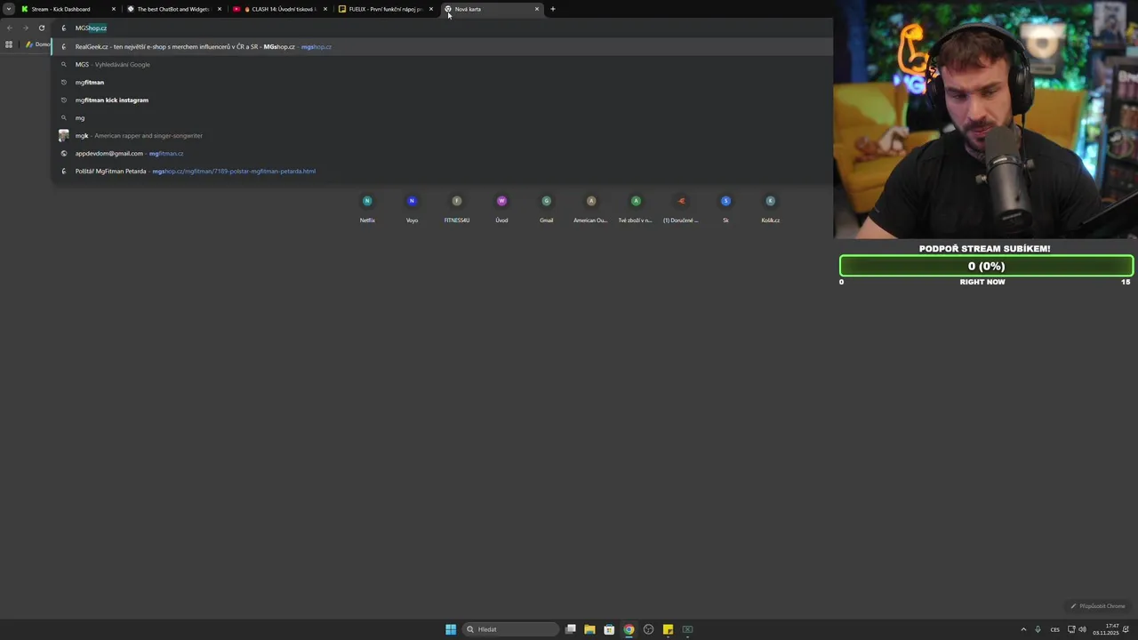1138x640 pixels.
Task: Go back in browser history
Action: [10, 28]
